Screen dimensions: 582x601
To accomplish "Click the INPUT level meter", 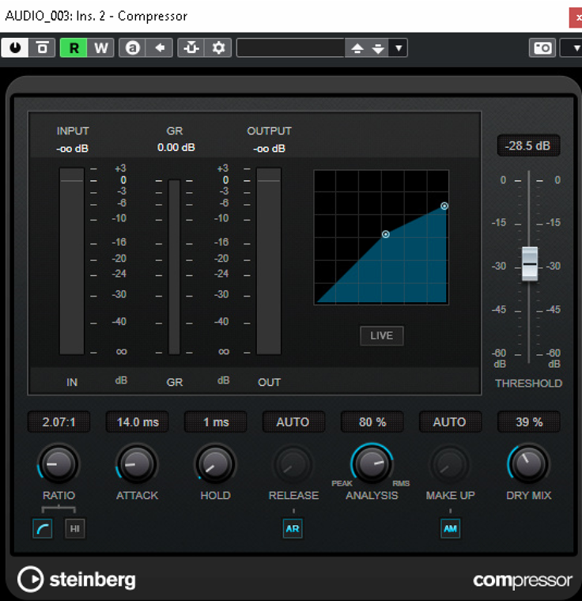I will (x=72, y=261).
